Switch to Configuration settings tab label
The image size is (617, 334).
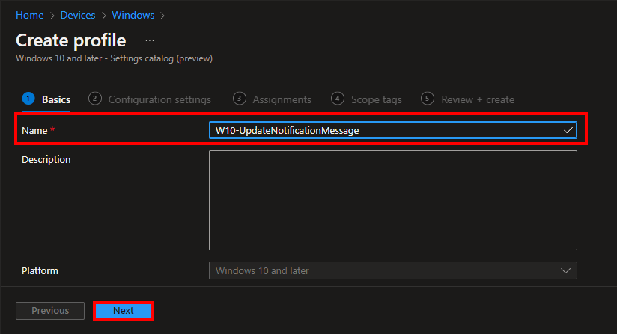159,99
